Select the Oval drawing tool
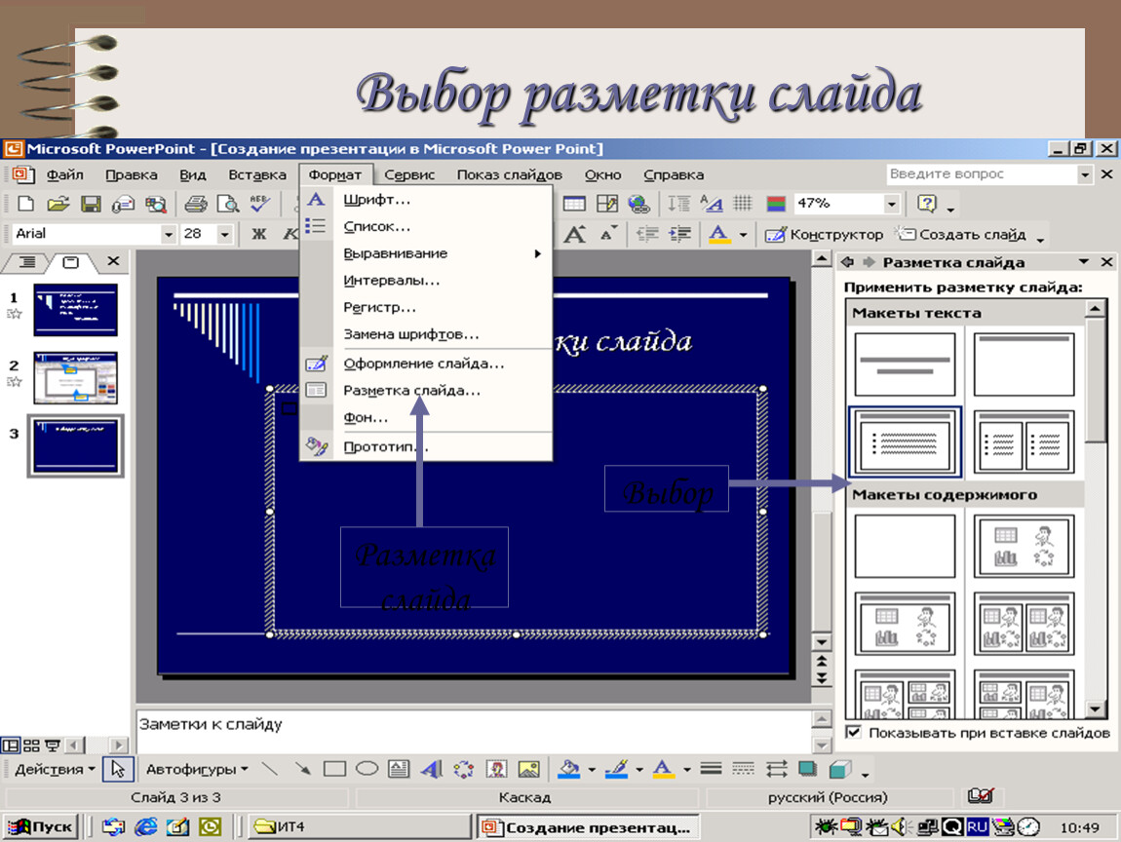 tap(367, 769)
